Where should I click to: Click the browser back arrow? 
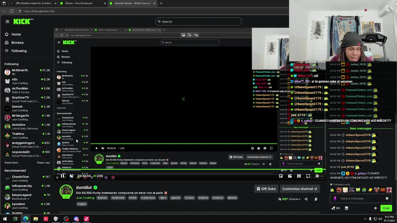coord(4,11)
